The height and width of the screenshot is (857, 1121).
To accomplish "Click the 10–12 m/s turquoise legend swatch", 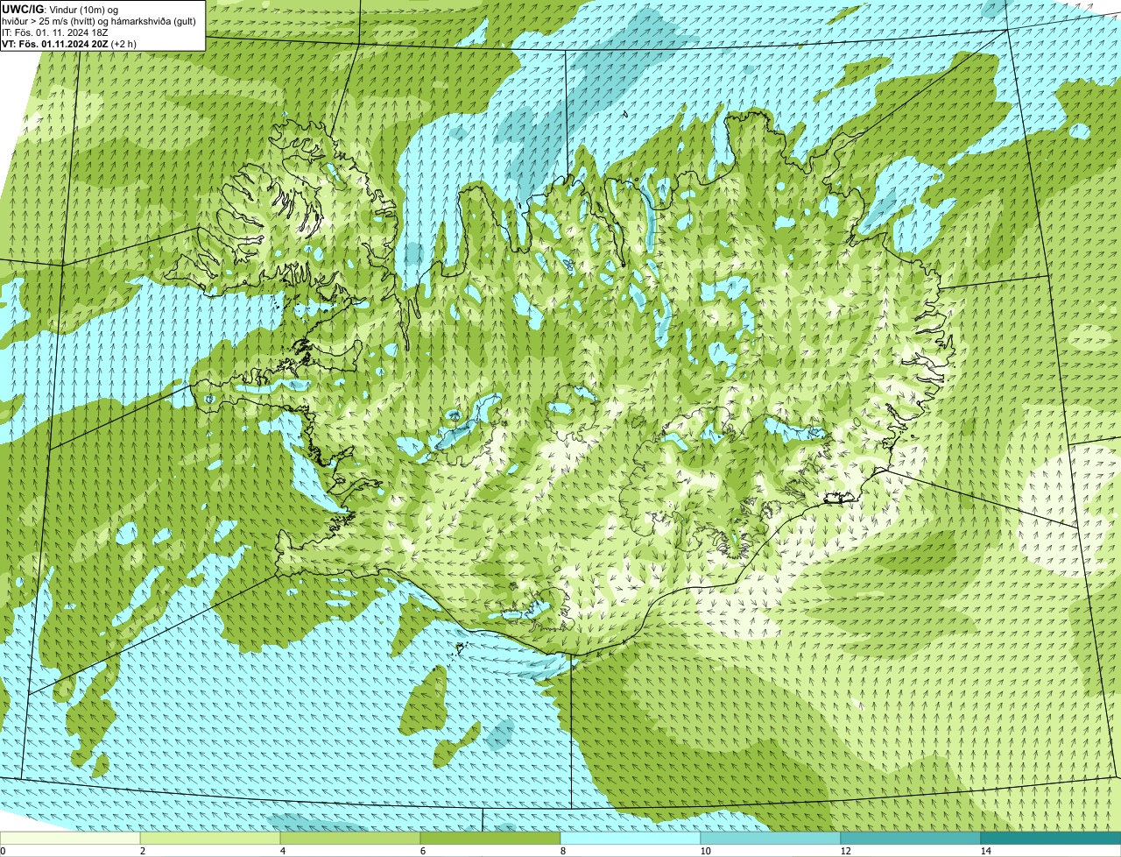I will click(771, 838).
